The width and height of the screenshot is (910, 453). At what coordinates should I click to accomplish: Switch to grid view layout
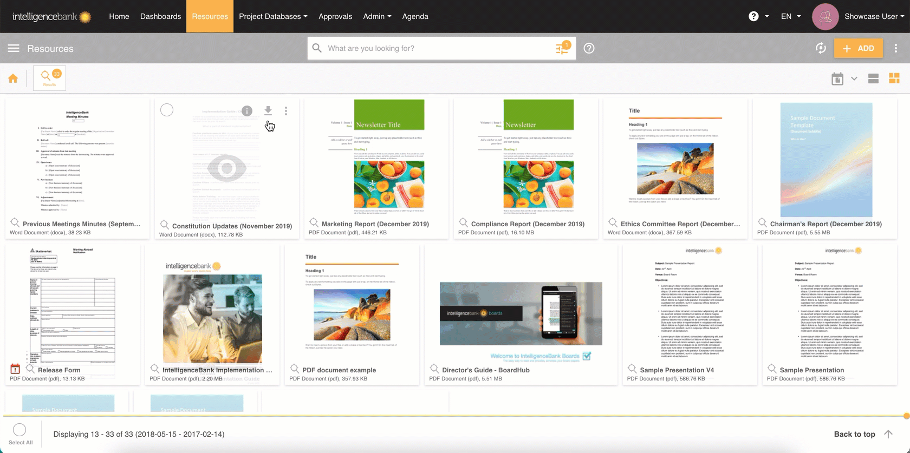coord(894,79)
